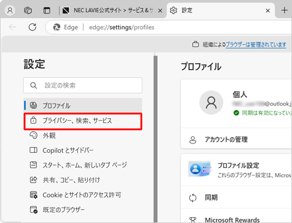Click the NEC LAVIE tab favicon
Image resolution: width=292 pixels, height=223 pixels.
tap(65, 11)
